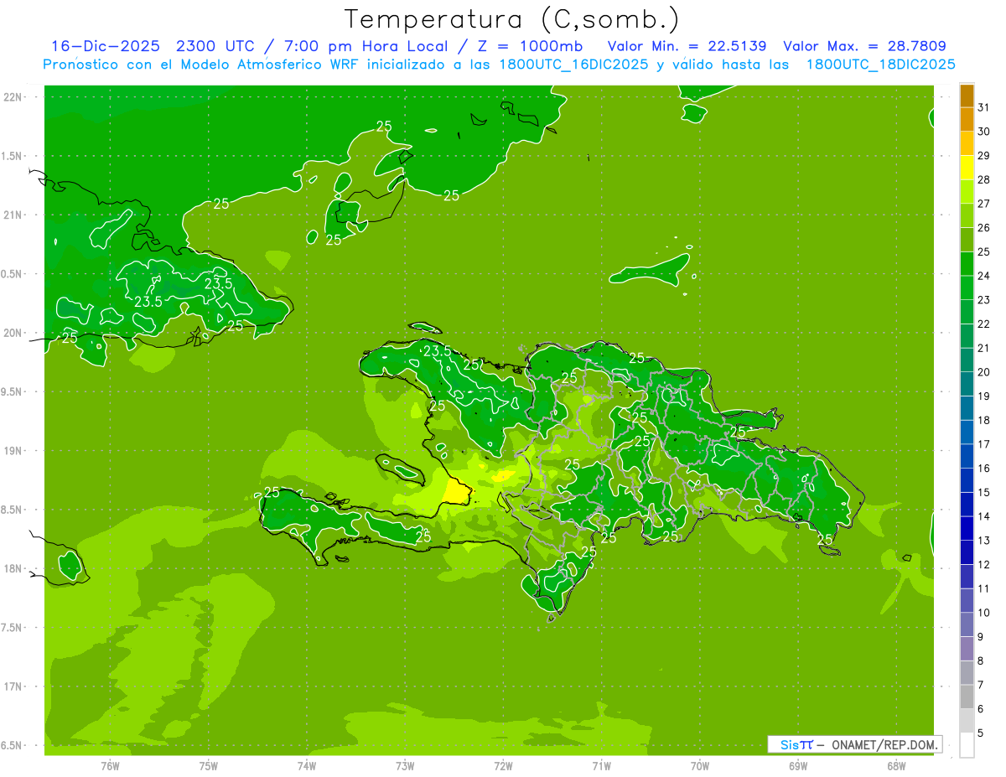The image size is (1006, 777).
Task: Click the 10 value on the color scale
Action: click(x=984, y=613)
